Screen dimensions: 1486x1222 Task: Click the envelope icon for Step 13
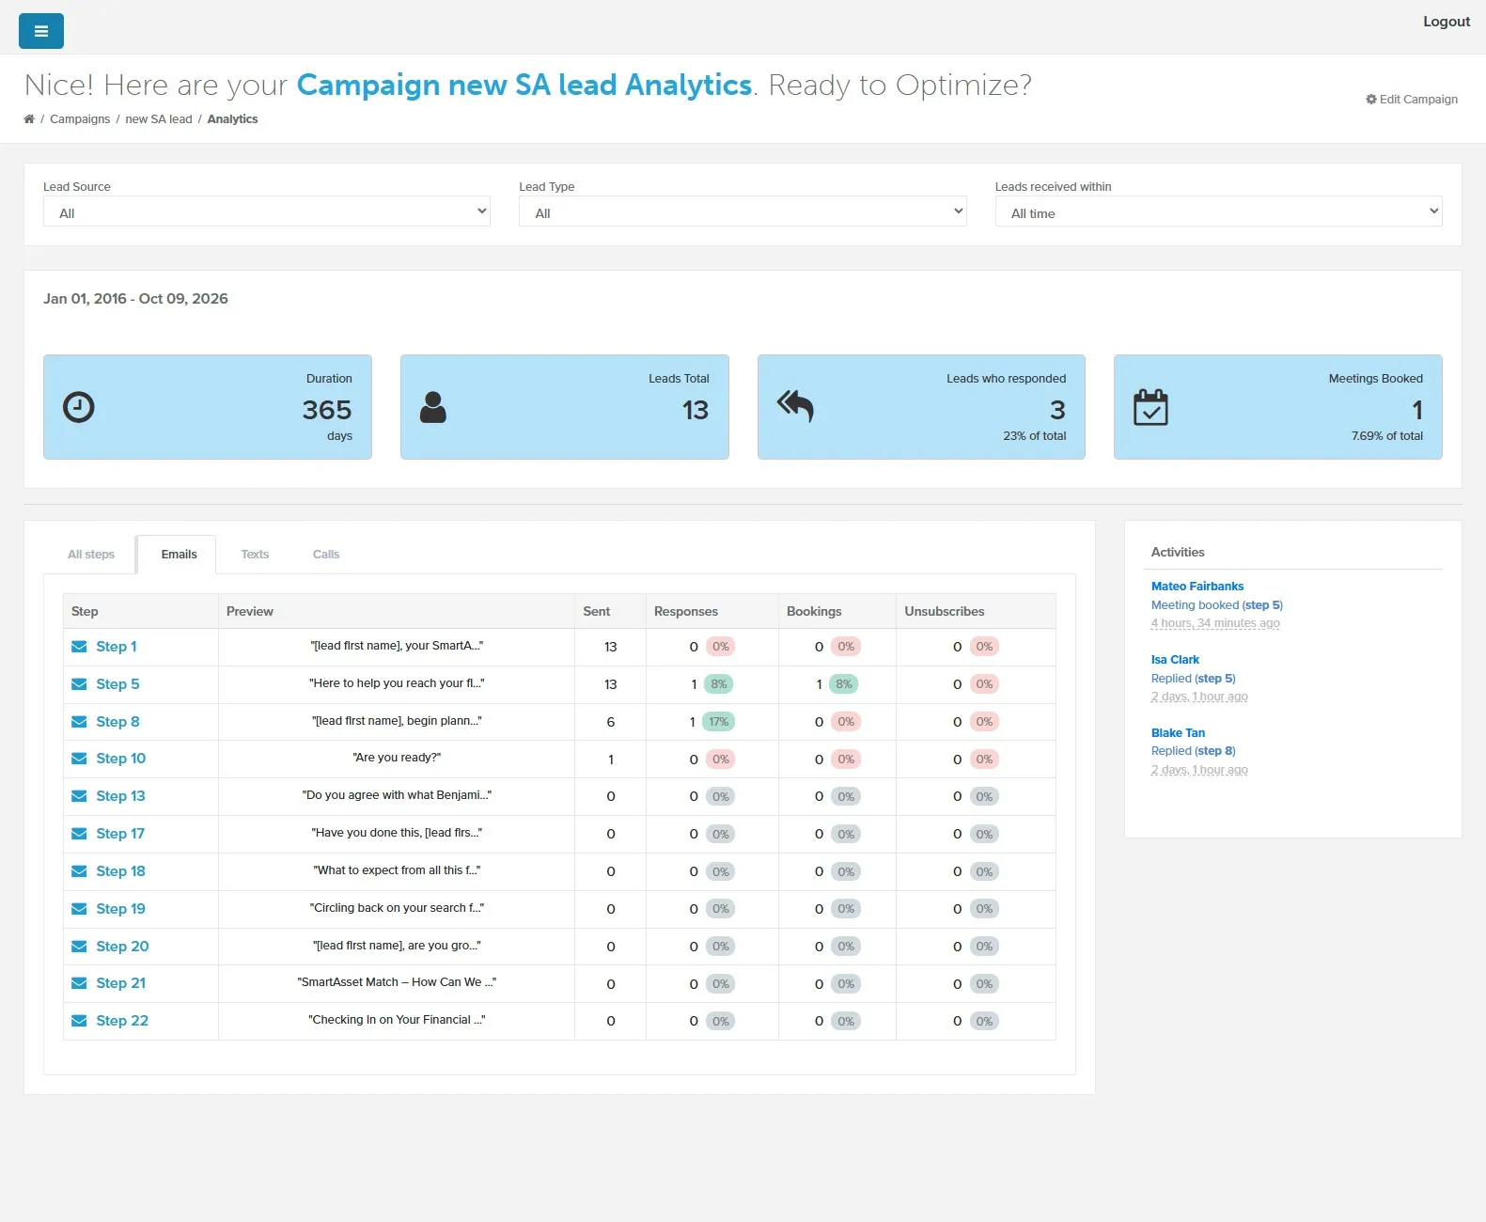pyautogui.click(x=80, y=796)
